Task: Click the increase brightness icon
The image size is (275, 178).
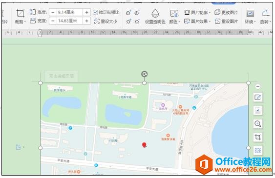Action: coord(128,21)
